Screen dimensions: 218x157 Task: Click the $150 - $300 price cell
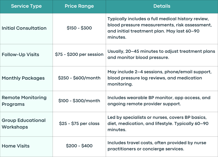coord(79,28)
